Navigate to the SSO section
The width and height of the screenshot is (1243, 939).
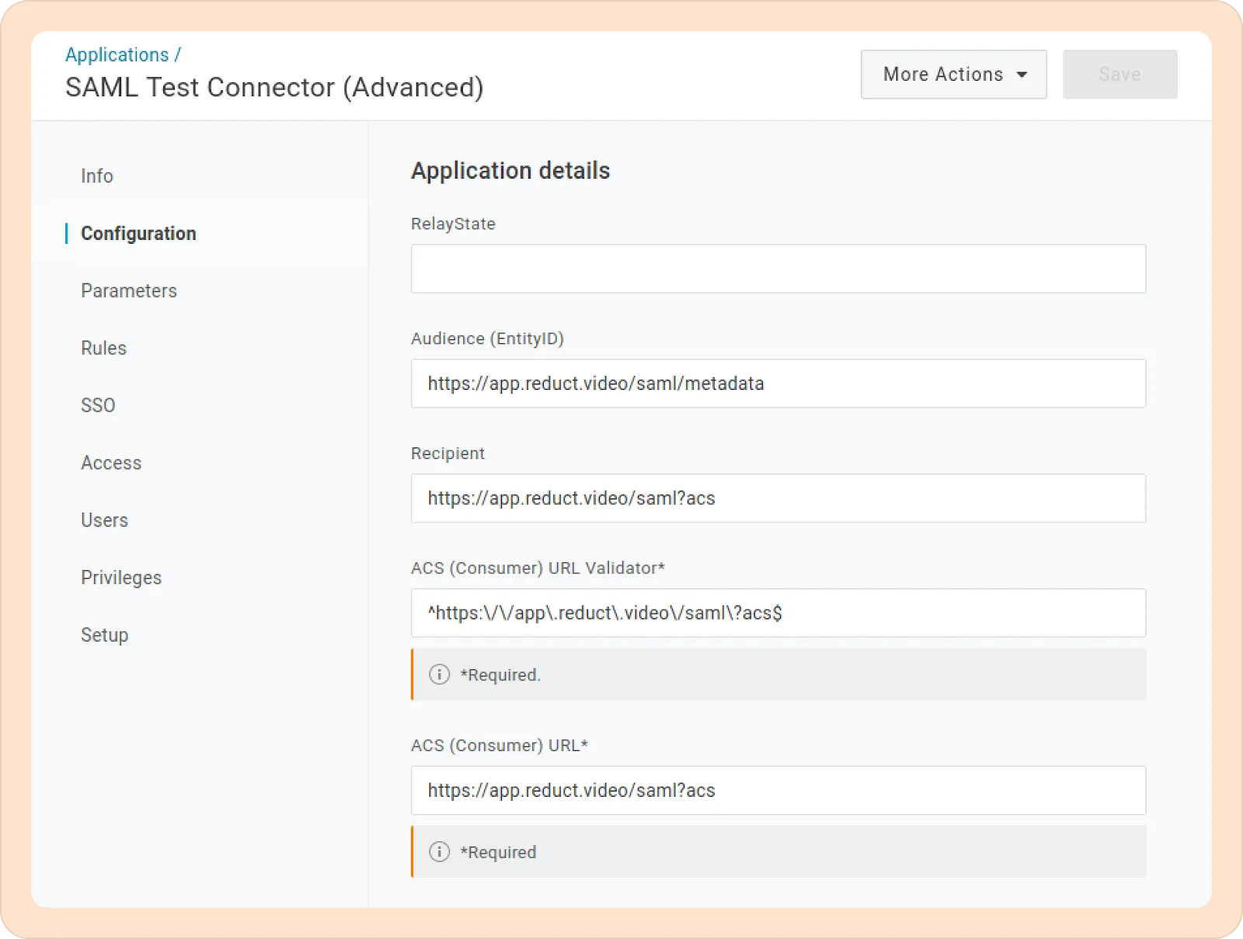point(98,405)
